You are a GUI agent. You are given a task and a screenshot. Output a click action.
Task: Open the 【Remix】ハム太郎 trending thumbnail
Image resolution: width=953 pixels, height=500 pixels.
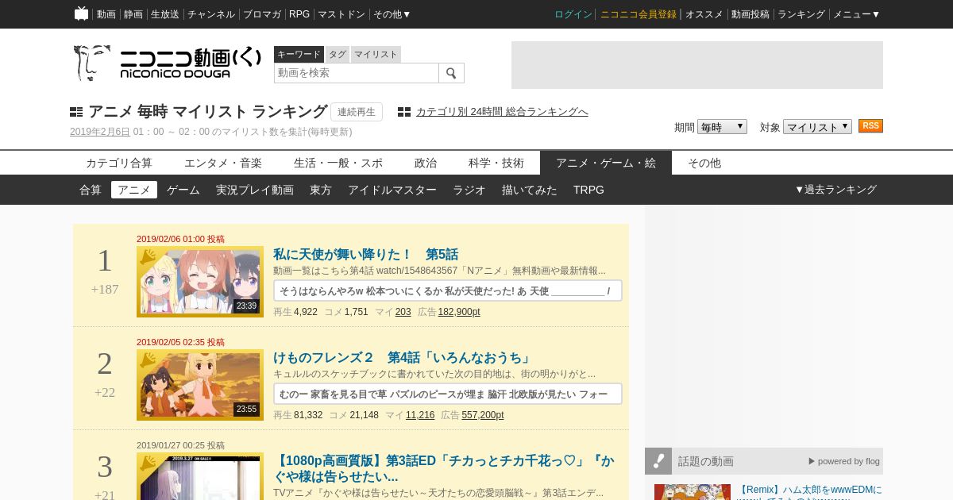(693, 492)
